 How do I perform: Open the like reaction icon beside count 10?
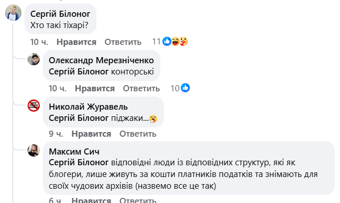pos(185,88)
